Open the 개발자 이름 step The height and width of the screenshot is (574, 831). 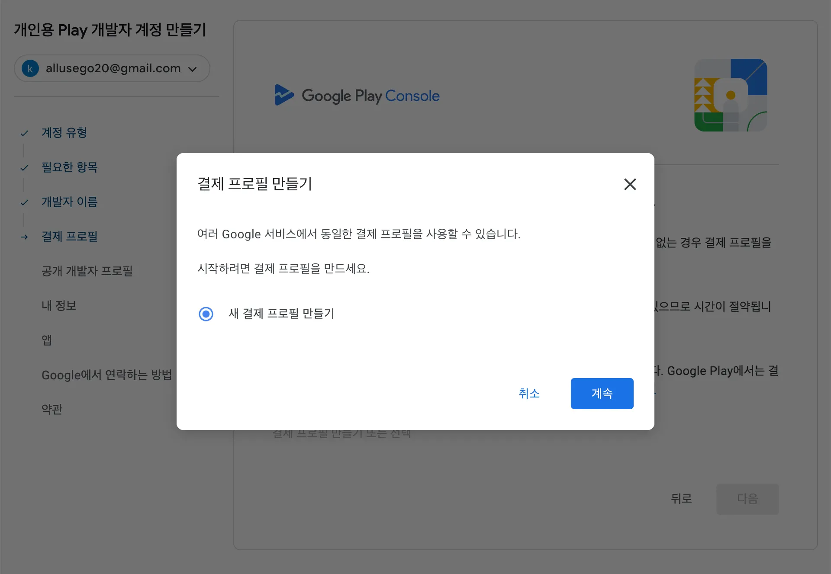[x=69, y=202]
